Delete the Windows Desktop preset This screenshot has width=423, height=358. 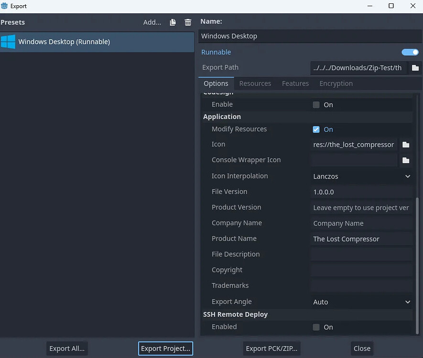point(187,22)
